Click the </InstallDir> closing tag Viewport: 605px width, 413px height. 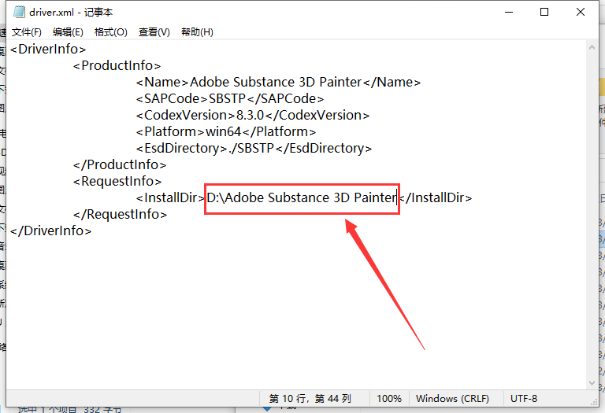436,198
